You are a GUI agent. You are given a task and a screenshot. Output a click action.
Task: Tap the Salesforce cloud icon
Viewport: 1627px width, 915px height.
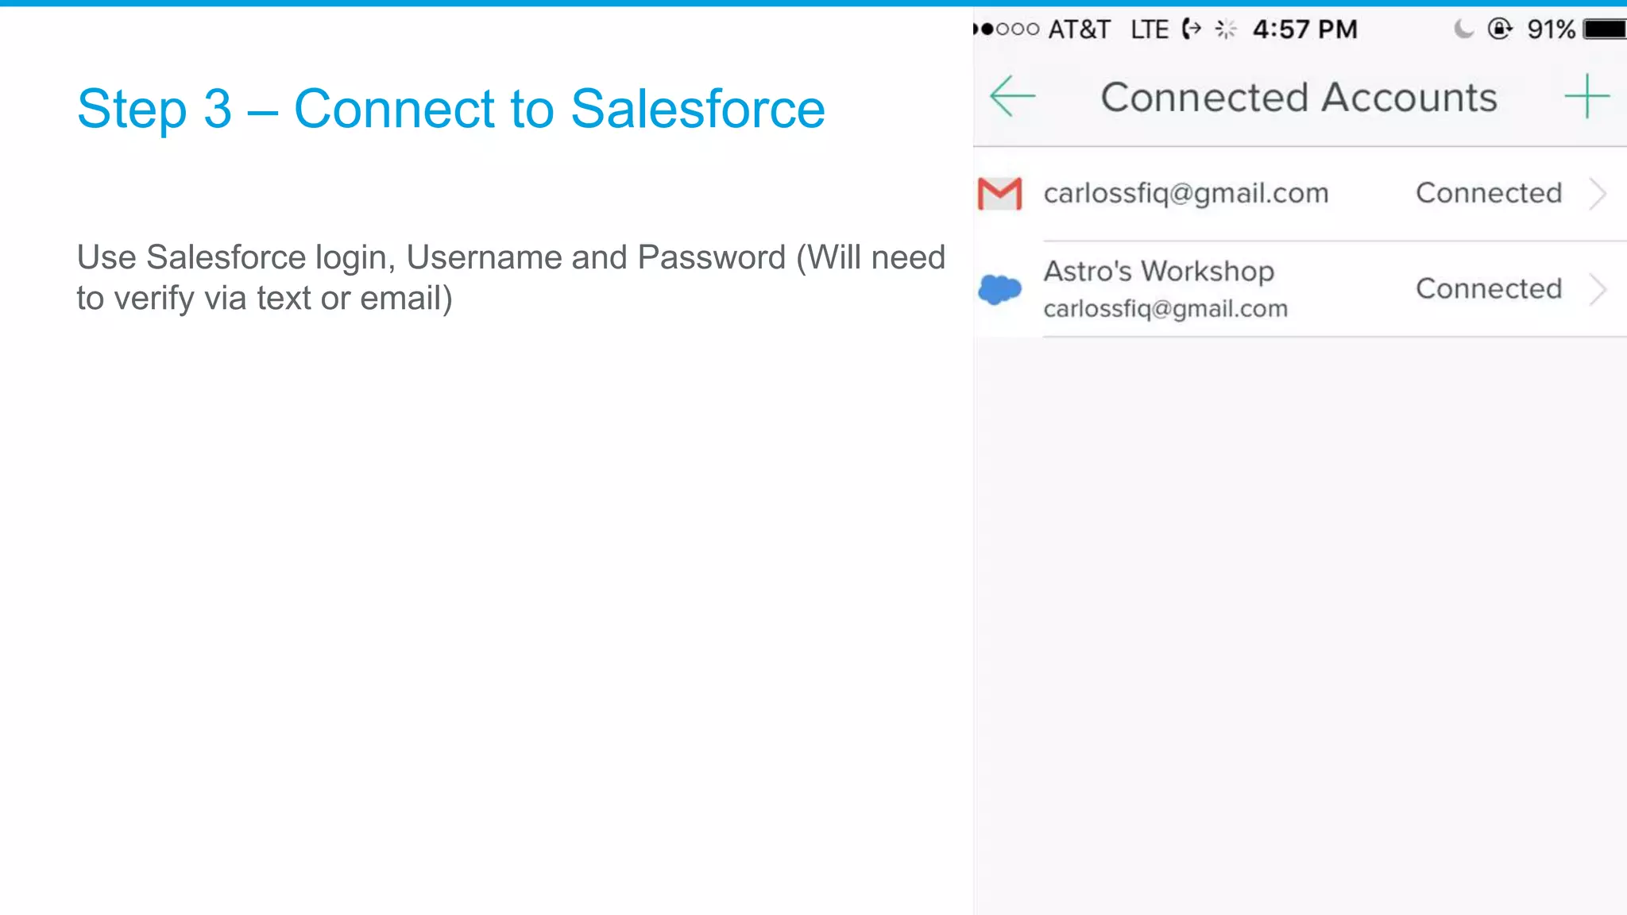(999, 289)
